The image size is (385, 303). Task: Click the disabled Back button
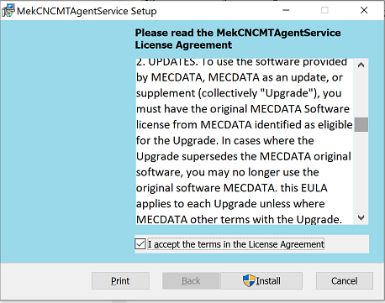click(191, 280)
